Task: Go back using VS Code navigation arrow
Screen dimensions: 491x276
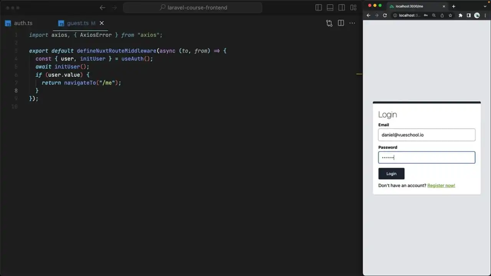Action: point(102,8)
